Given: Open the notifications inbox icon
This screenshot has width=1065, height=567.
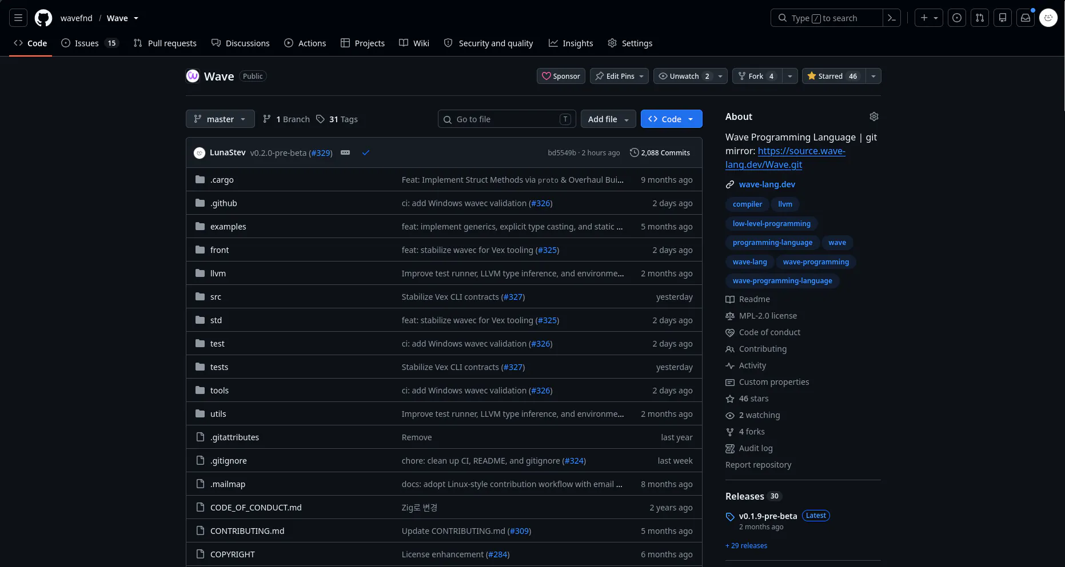Looking at the screenshot, I should point(1026,18).
